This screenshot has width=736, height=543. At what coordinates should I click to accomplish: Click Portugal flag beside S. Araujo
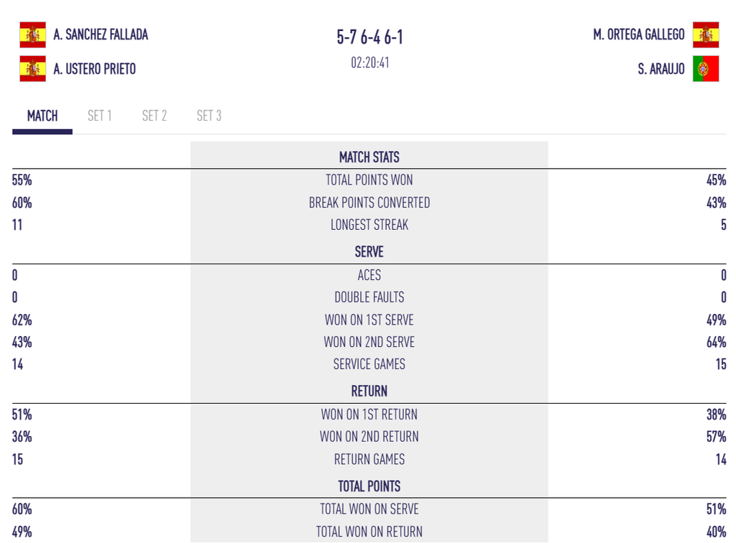point(706,69)
